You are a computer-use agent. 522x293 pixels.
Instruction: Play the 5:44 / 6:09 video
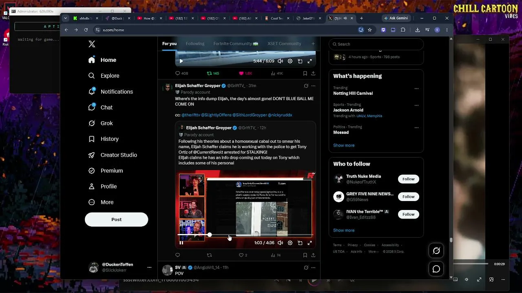(181, 61)
